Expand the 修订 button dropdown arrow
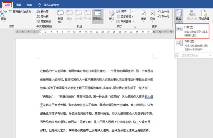This screenshot has width=213, height=138. (111, 22)
